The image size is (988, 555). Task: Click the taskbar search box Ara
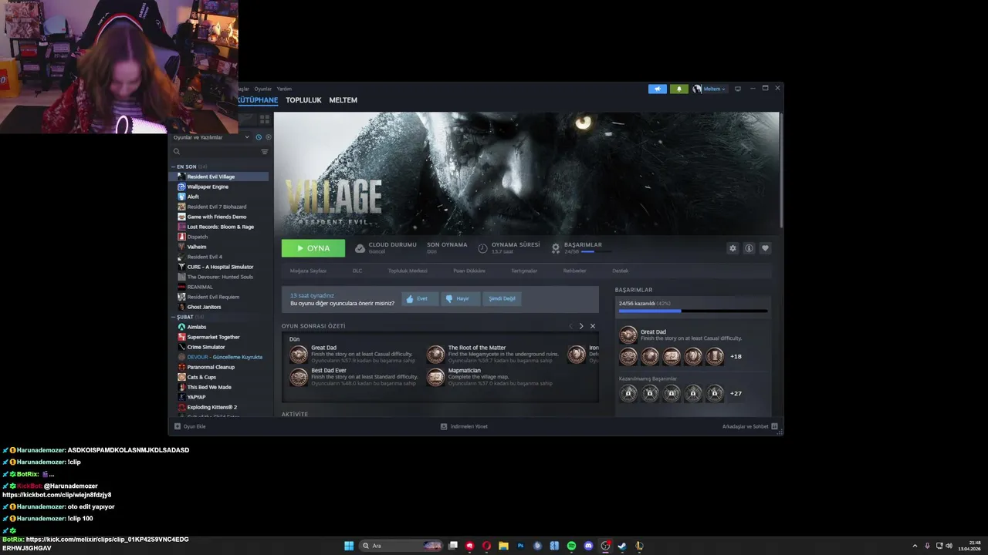tap(401, 546)
